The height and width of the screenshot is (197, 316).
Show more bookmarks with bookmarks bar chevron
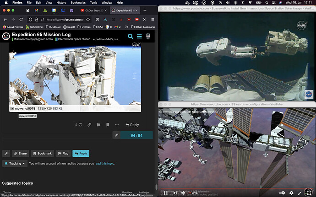126,27
